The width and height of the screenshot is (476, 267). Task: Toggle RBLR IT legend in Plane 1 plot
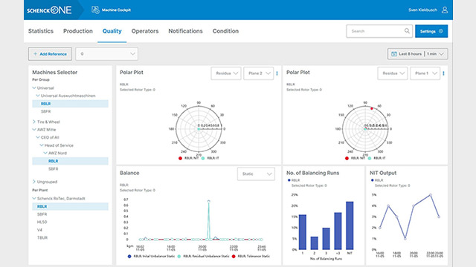376,158
